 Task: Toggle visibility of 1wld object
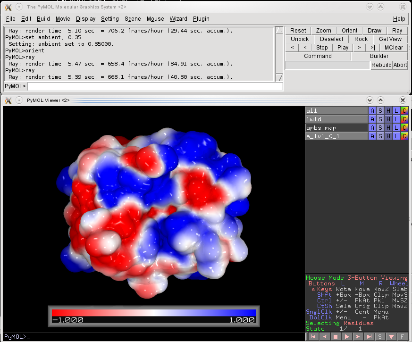pos(336,119)
